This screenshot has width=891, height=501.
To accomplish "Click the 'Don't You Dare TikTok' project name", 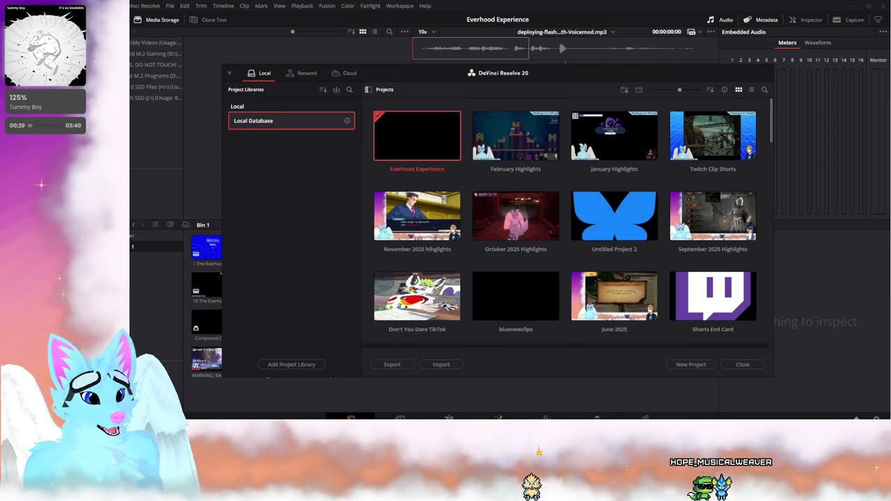I will pos(417,329).
